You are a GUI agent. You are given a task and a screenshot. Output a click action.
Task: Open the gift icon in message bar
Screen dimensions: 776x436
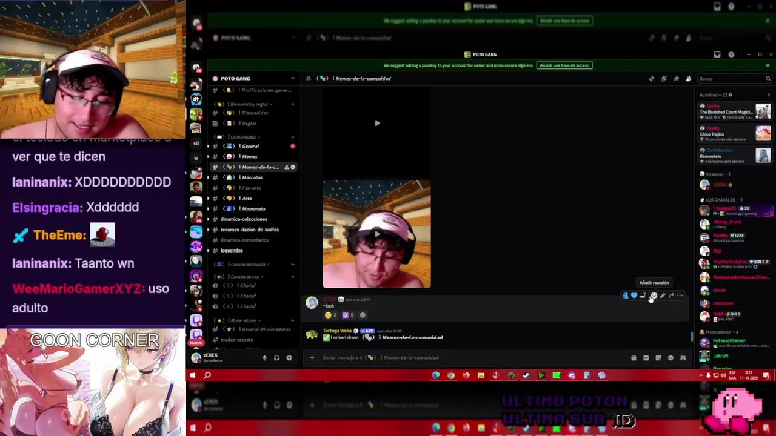click(x=634, y=358)
